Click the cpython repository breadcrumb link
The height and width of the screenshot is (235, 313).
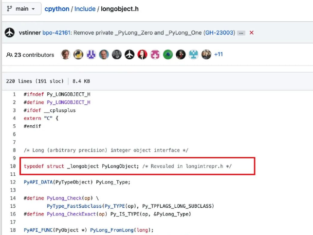(57, 9)
